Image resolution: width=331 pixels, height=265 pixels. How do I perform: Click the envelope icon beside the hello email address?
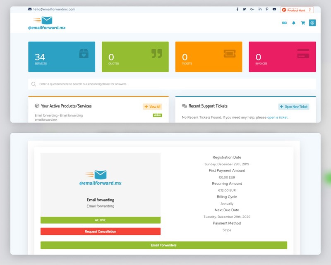pyautogui.click(x=30, y=9)
